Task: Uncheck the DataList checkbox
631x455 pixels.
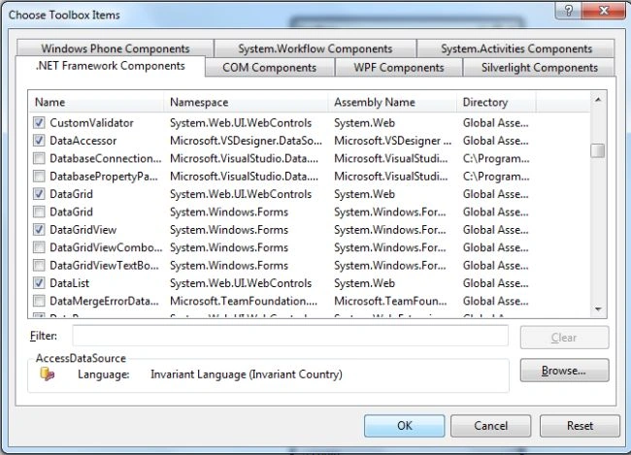Action: coord(39,283)
